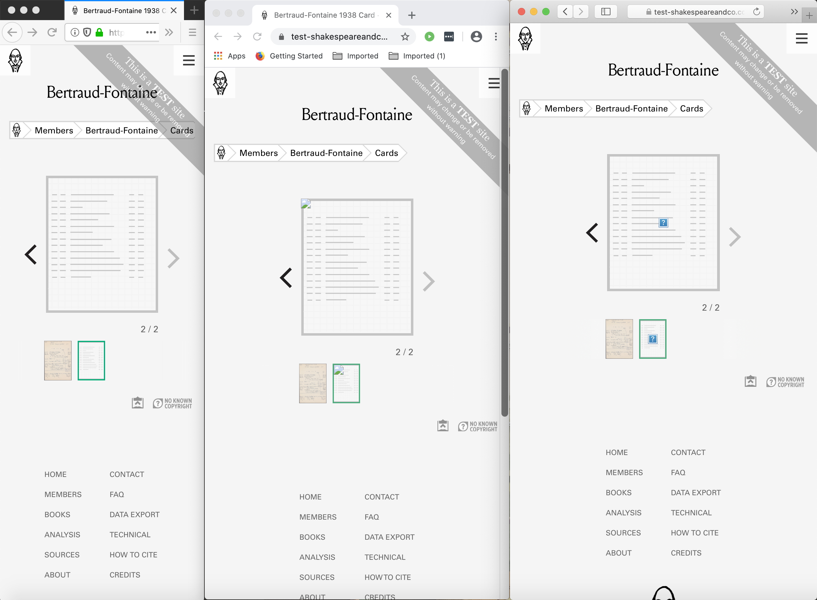Open hamburger site menu in Safari window
817x600 pixels.
click(801, 38)
